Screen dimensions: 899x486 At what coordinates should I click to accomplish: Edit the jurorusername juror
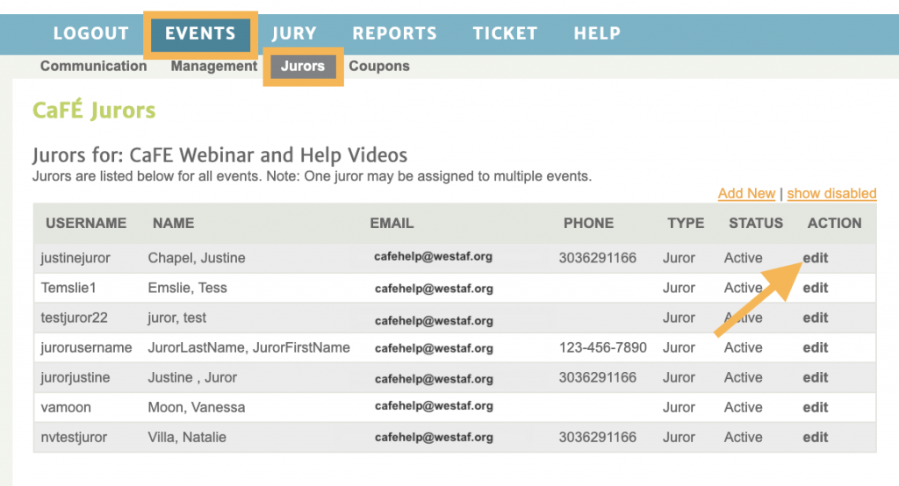816,347
